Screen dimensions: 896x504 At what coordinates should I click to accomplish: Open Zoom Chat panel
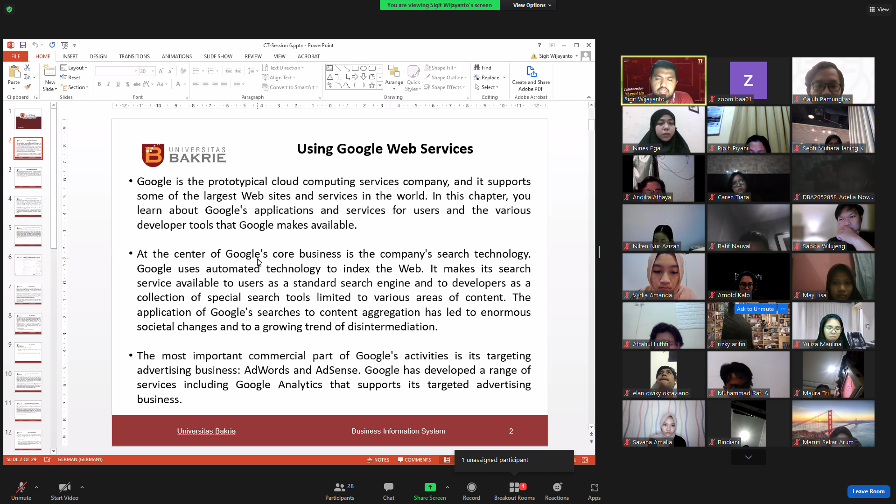tap(389, 491)
